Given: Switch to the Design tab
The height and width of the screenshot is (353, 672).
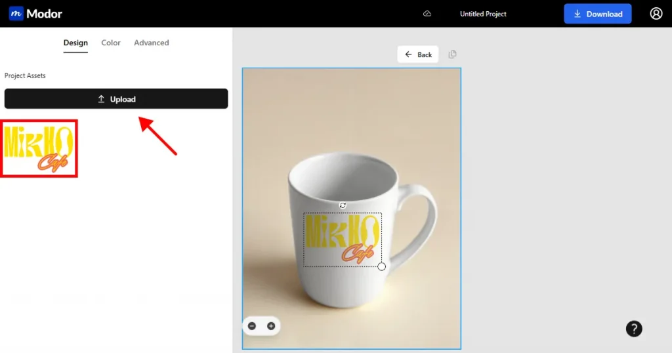Looking at the screenshot, I should [x=75, y=43].
